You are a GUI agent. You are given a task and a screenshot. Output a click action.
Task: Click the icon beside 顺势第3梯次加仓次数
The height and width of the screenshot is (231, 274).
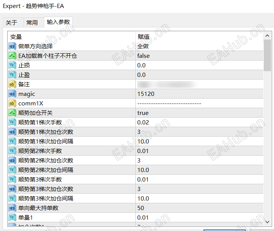[x=12, y=189]
